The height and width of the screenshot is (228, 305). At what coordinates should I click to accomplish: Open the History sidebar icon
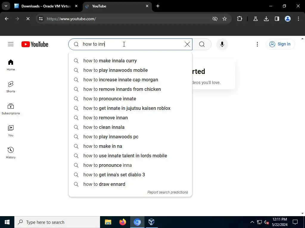pos(11,153)
